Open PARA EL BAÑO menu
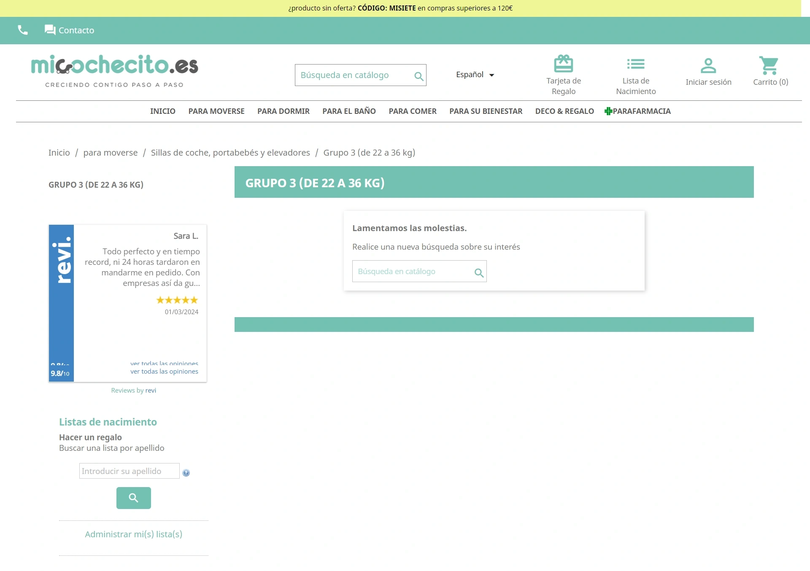The height and width of the screenshot is (571, 810). [x=349, y=111]
